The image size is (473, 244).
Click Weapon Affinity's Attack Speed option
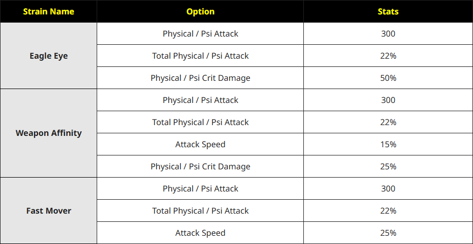(x=201, y=144)
